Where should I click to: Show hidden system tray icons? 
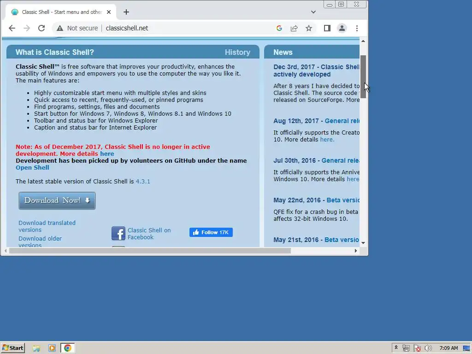(x=396, y=348)
